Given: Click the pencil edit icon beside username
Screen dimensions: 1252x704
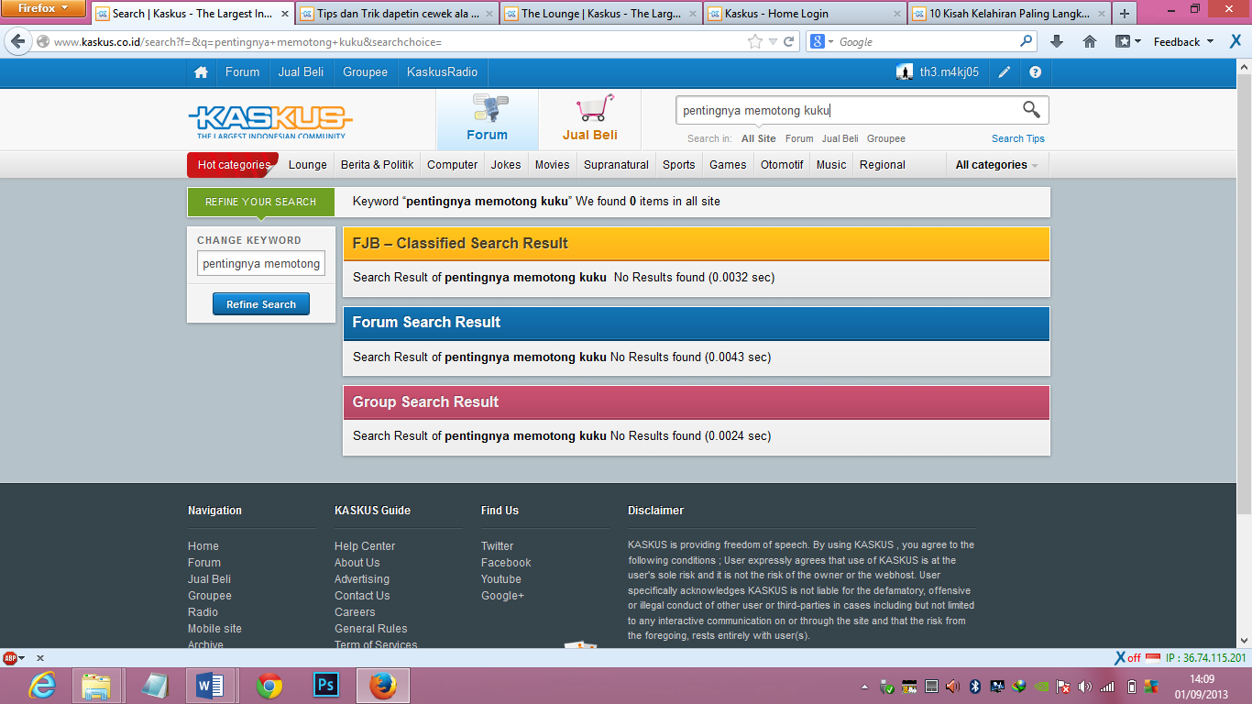Looking at the screenshot, I should [x=1005, y=72].
